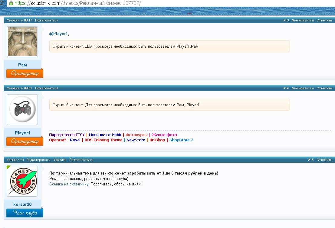
Task: Click Мне нравится on post #14
Action: pos(303,88)
